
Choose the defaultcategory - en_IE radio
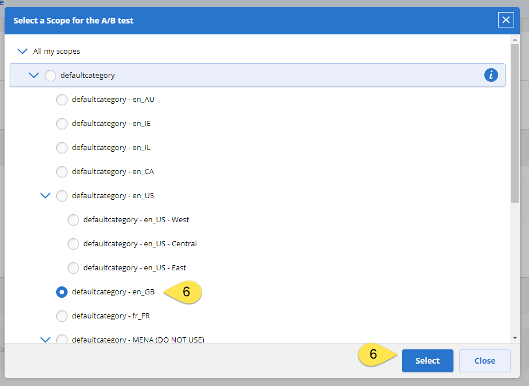click(x=62, y=124)
